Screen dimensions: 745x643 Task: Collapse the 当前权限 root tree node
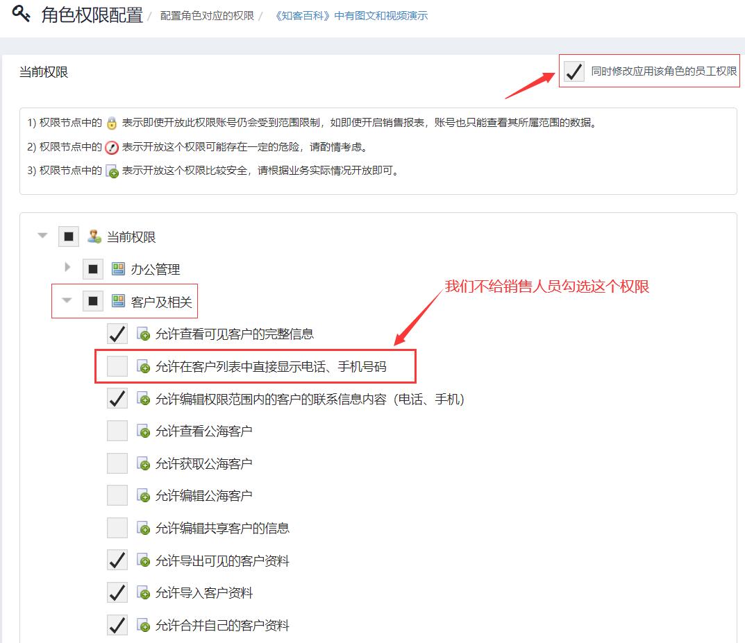[x=43, y=237]
